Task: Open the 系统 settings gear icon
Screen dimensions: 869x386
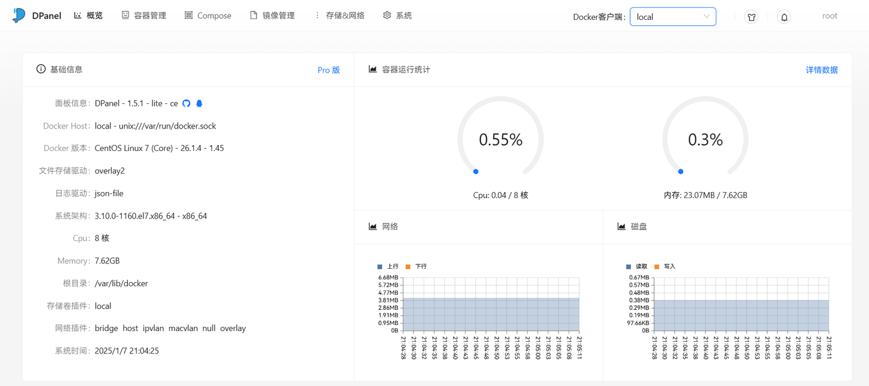Action: click(x=387, y=15)
